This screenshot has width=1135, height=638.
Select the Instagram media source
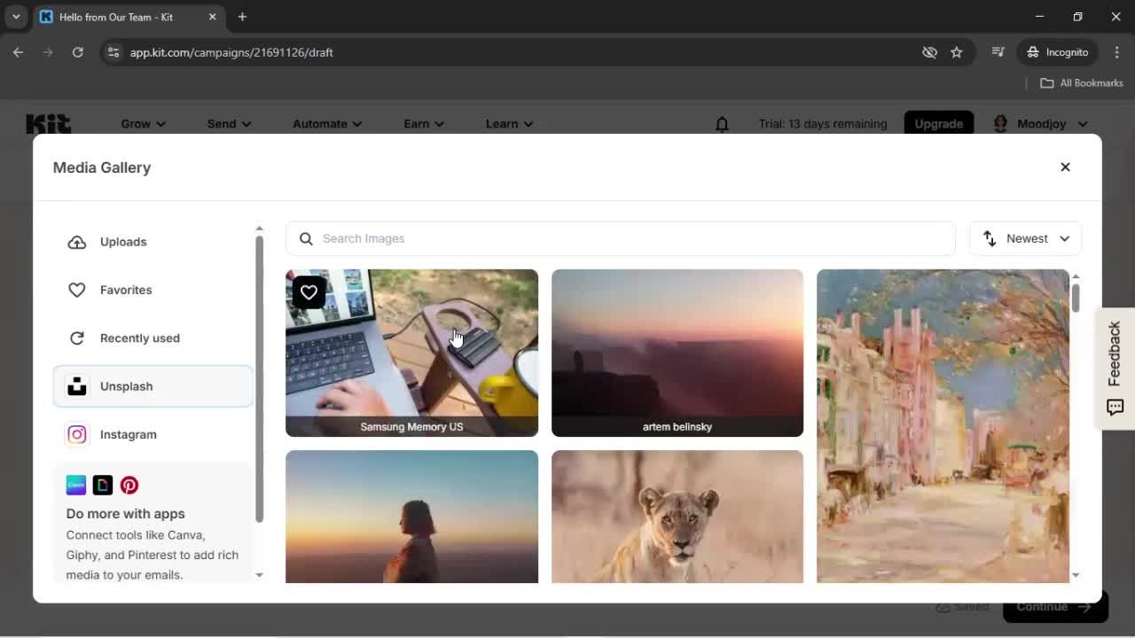click(128, 434)
